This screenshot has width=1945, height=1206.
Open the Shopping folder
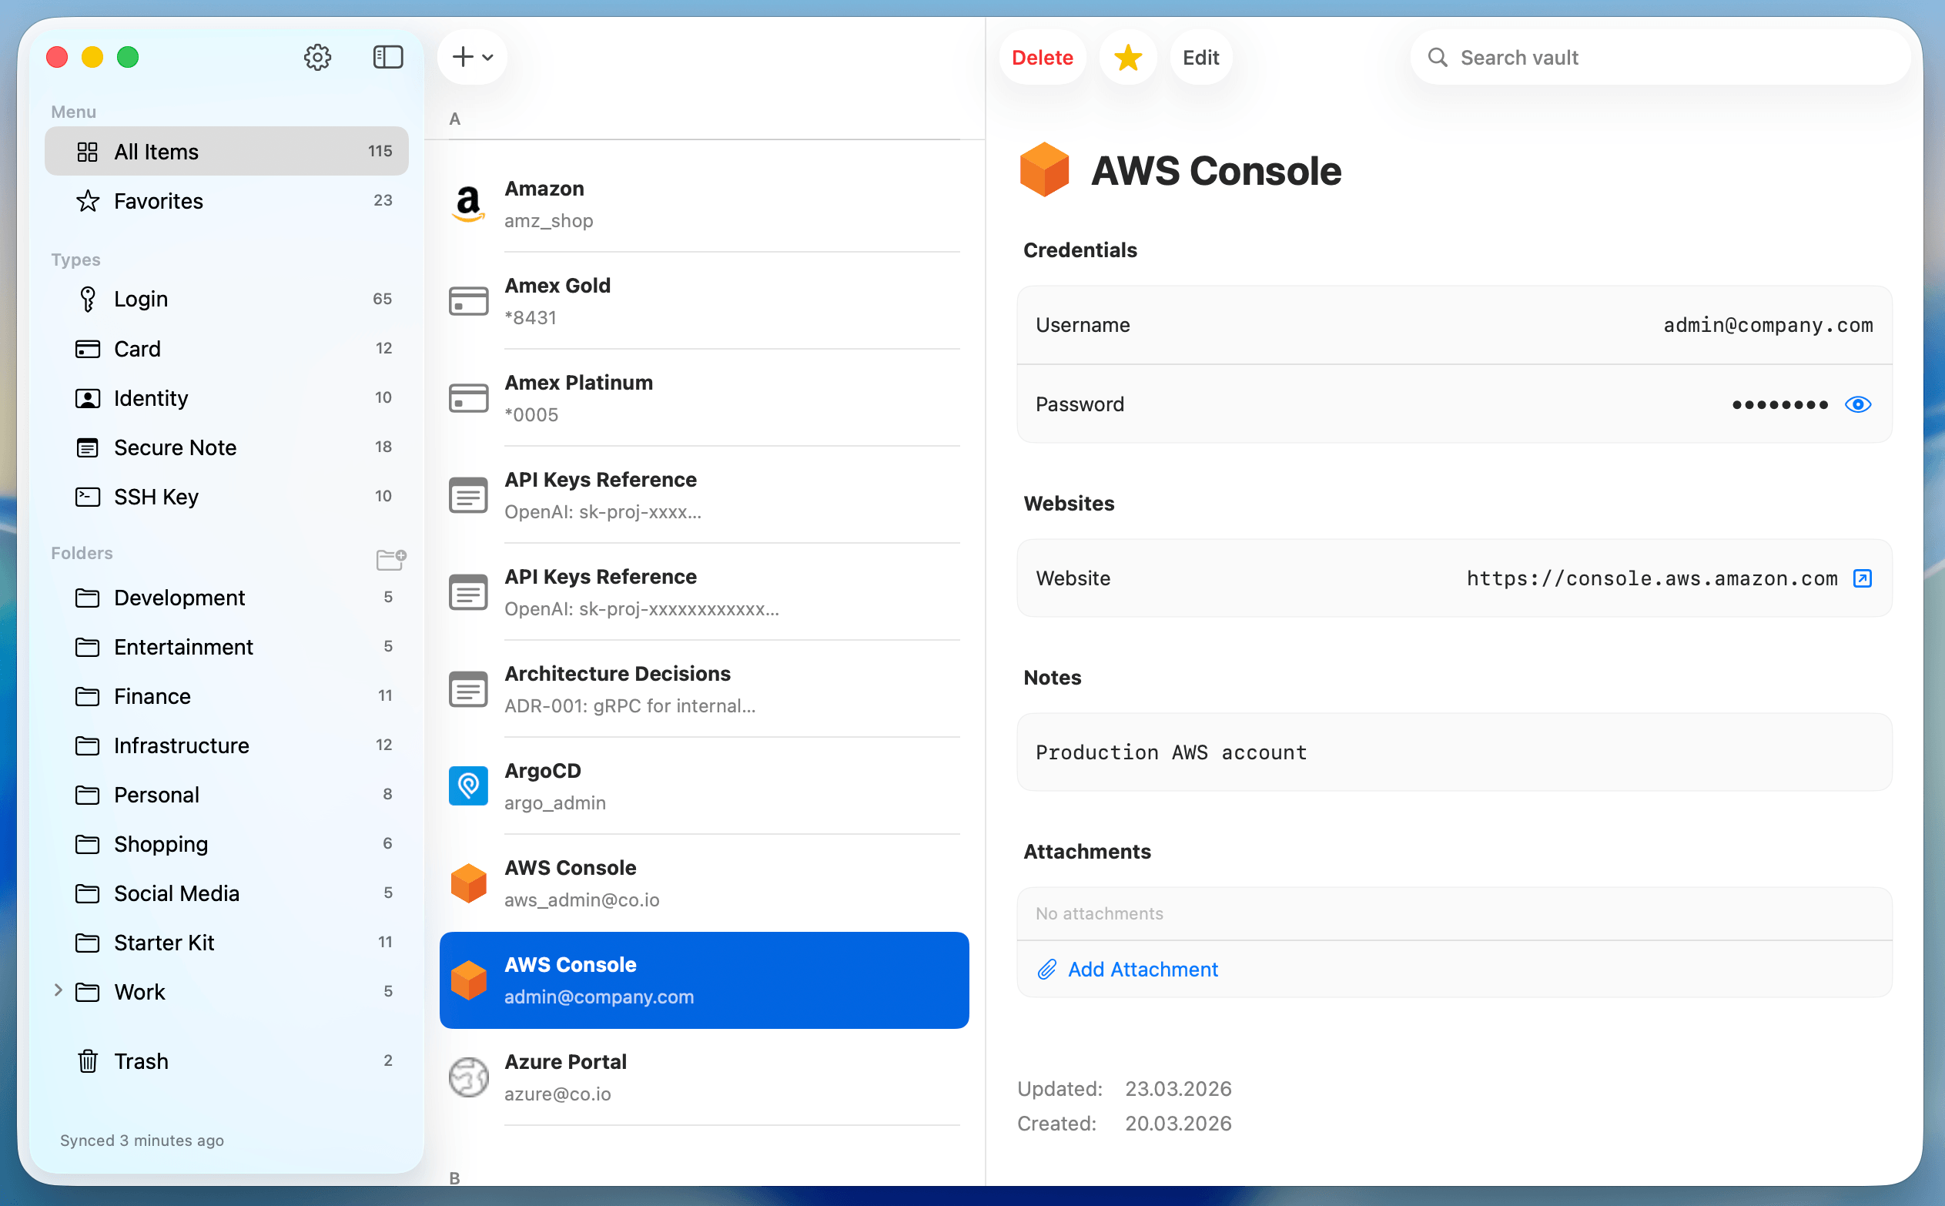point(226,844)
